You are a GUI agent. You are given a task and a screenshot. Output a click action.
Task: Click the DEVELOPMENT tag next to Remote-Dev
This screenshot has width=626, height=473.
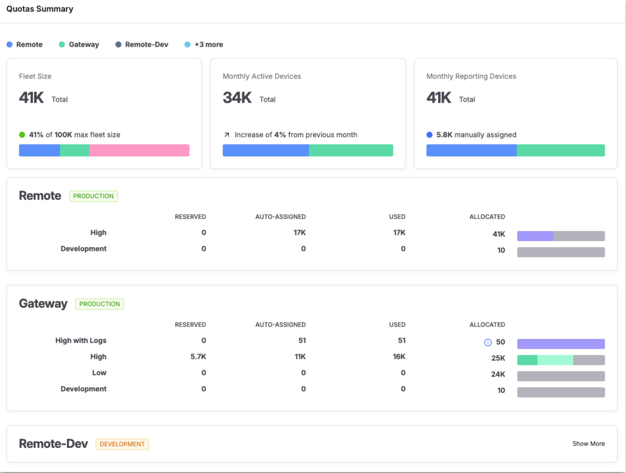pos(122,444)
